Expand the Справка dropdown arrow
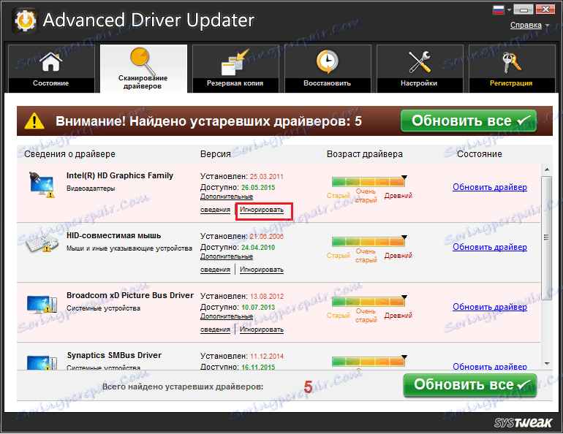The height and width of the screenshot is (434, 563). 547,26
